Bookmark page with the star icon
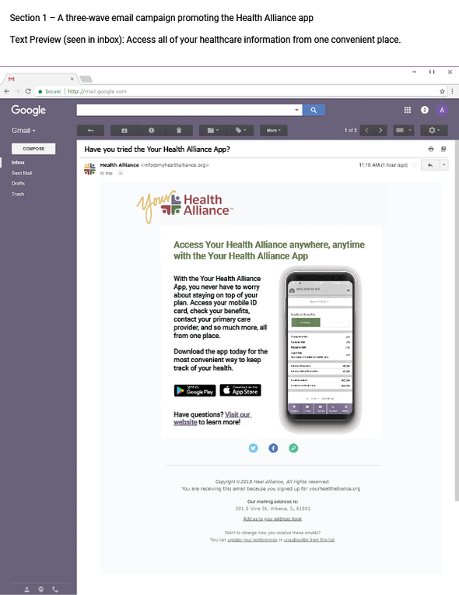 (442, 91)
